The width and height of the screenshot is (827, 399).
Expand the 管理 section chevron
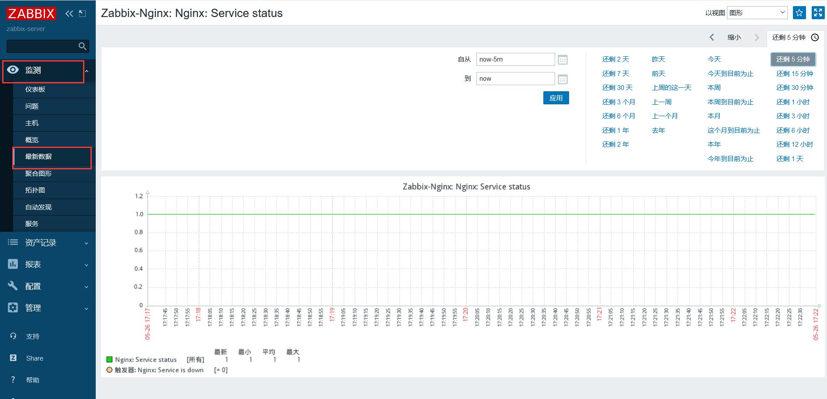coord(87,309)
